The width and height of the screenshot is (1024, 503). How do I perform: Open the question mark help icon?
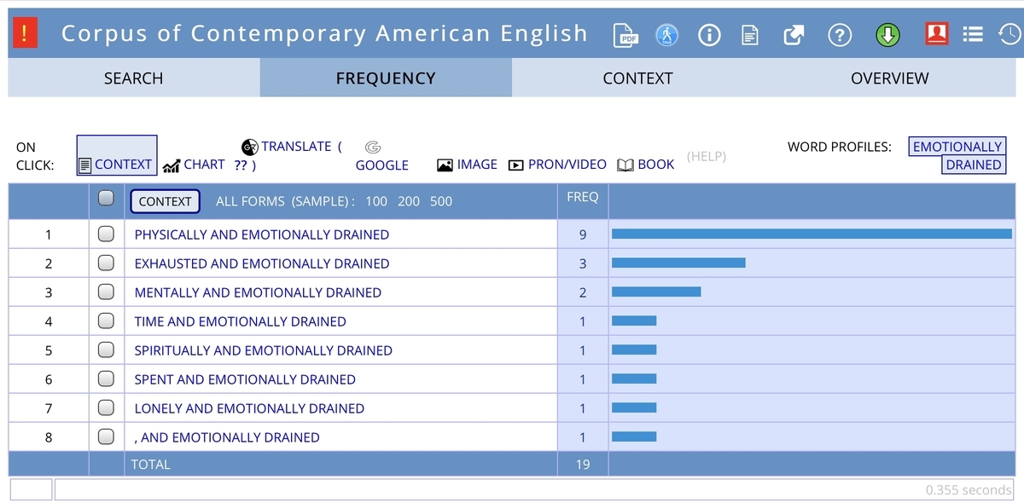[841, 35]
